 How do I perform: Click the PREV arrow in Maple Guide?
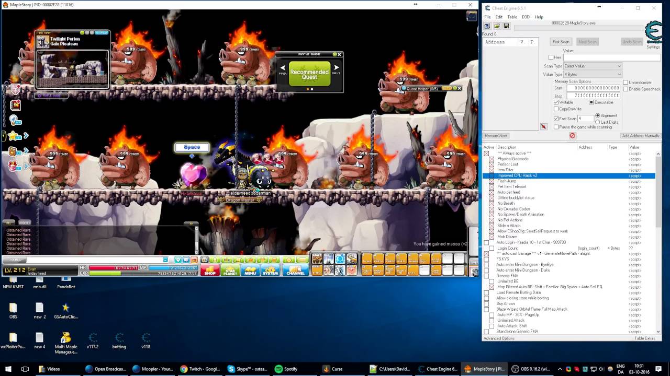point(283,69)
